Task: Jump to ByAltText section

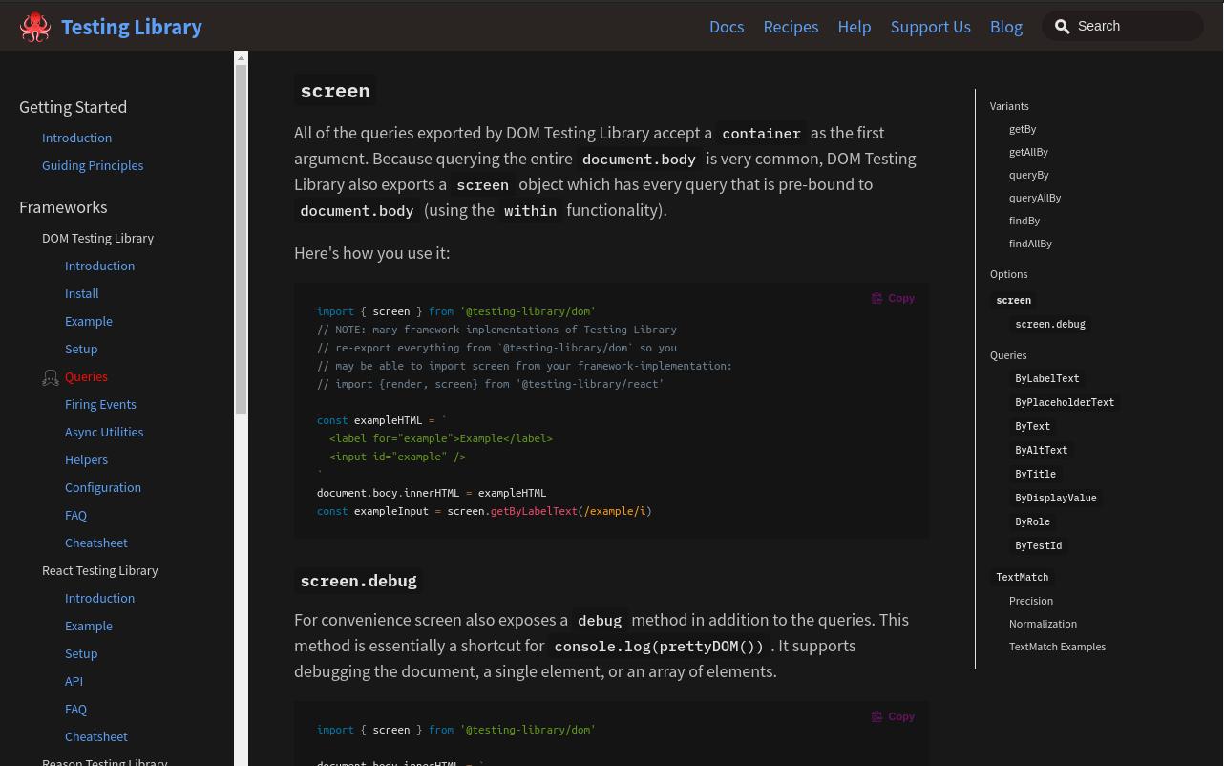Action: (x=1042, y=450)
